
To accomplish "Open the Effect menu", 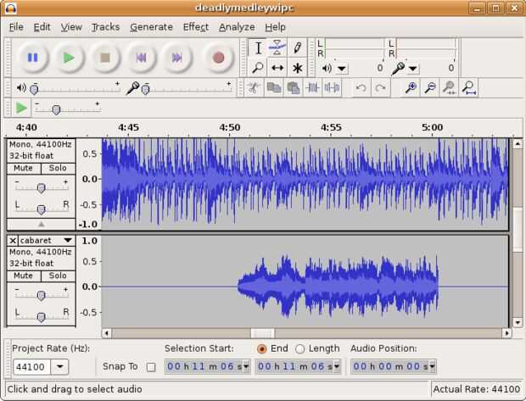I will click(195, 27).
